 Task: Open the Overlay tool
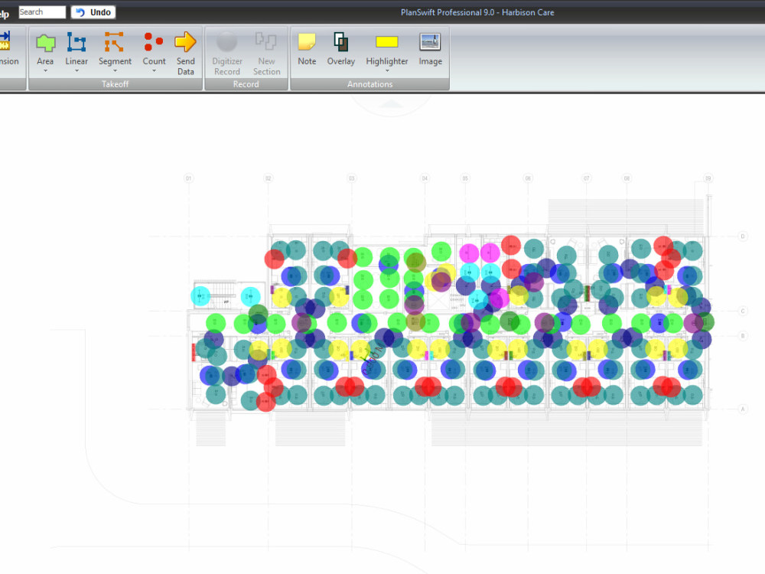pos(340,49)
